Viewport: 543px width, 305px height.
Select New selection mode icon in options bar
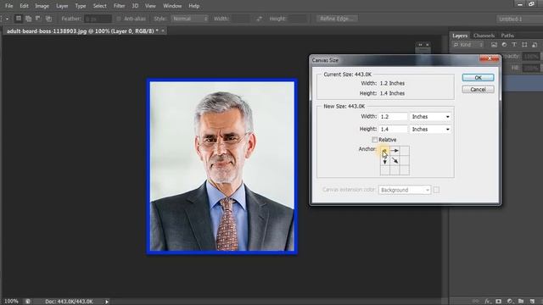19,19
